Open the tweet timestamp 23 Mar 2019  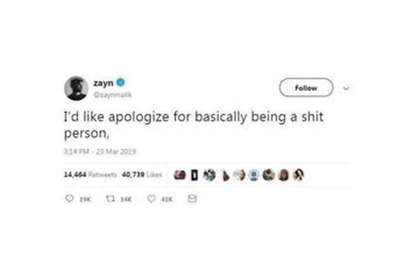(x=100, y=152)
